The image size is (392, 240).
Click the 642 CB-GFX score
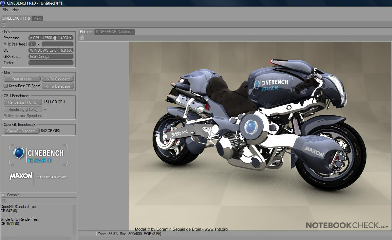point(50,130)
